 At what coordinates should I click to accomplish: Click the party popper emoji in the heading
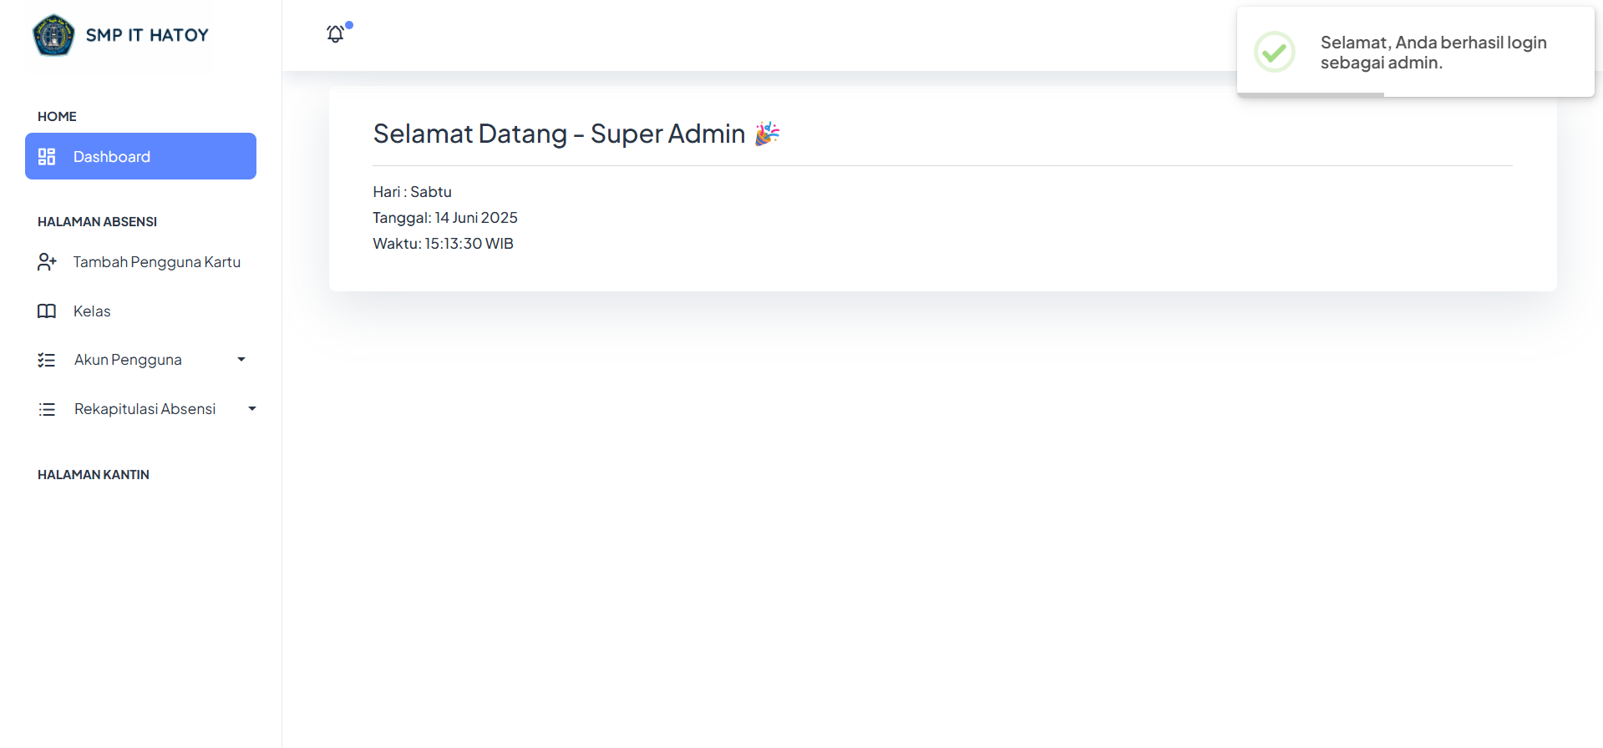pyautogui.click(x=767, y=134)
